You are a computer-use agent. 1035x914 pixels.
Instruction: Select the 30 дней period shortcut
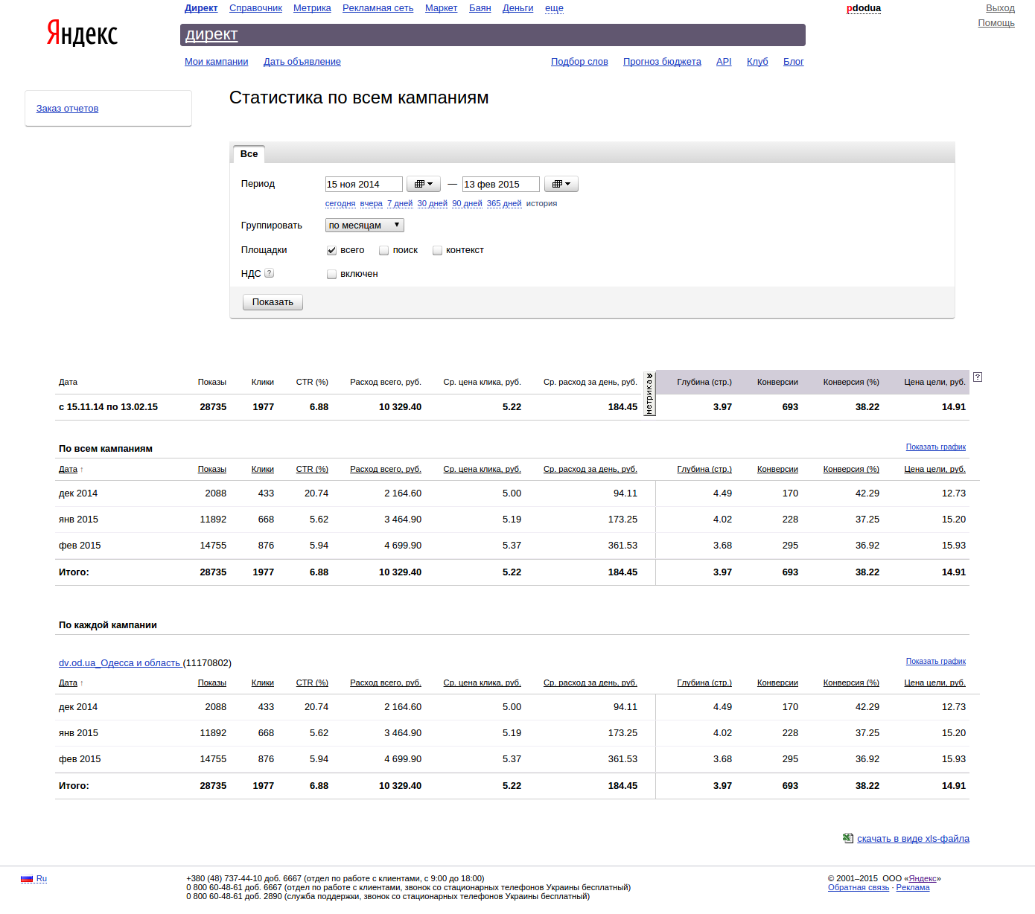pyautogui.click(x=433, y=203)
